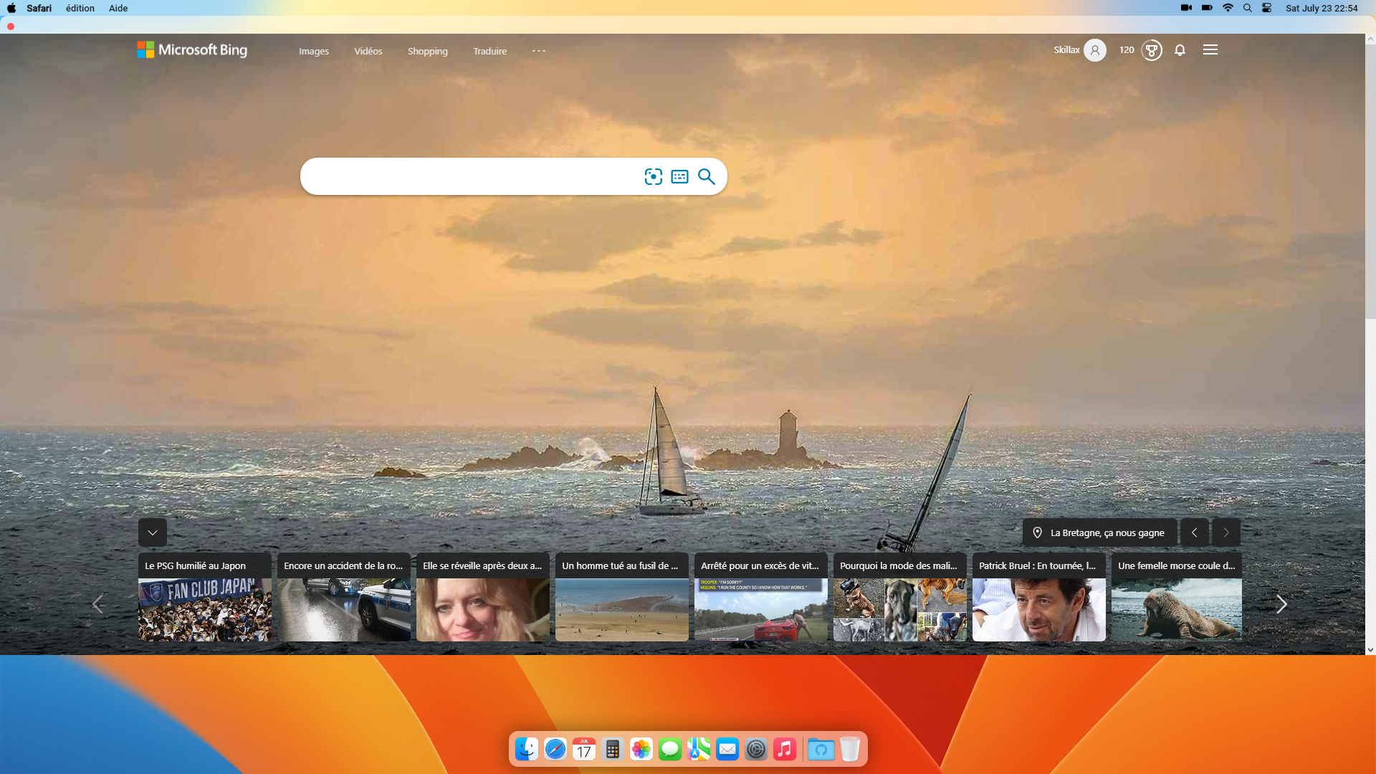1376x774 pixels.
Task: Open the ellipsis more options menu
Action: coord(539,50)
